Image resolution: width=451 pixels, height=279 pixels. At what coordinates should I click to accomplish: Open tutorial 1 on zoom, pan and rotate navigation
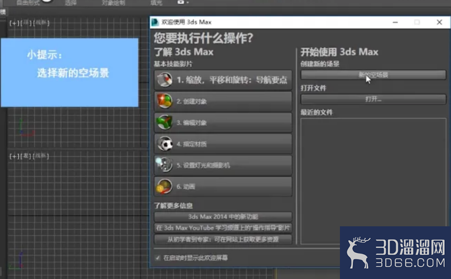[223, 80]
